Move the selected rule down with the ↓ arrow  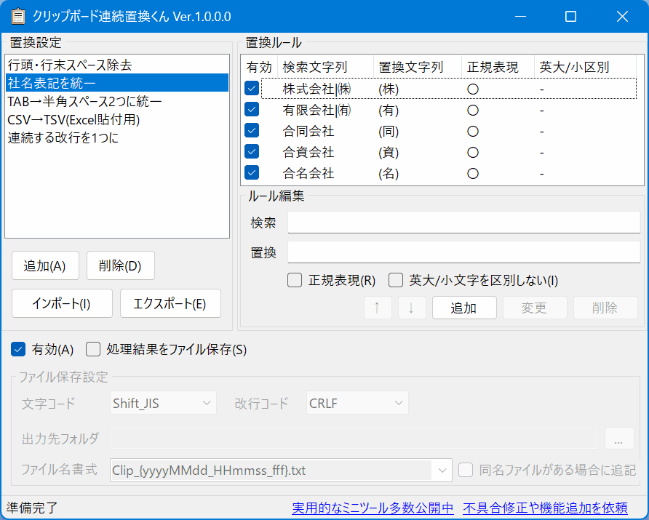pos(412,308)
